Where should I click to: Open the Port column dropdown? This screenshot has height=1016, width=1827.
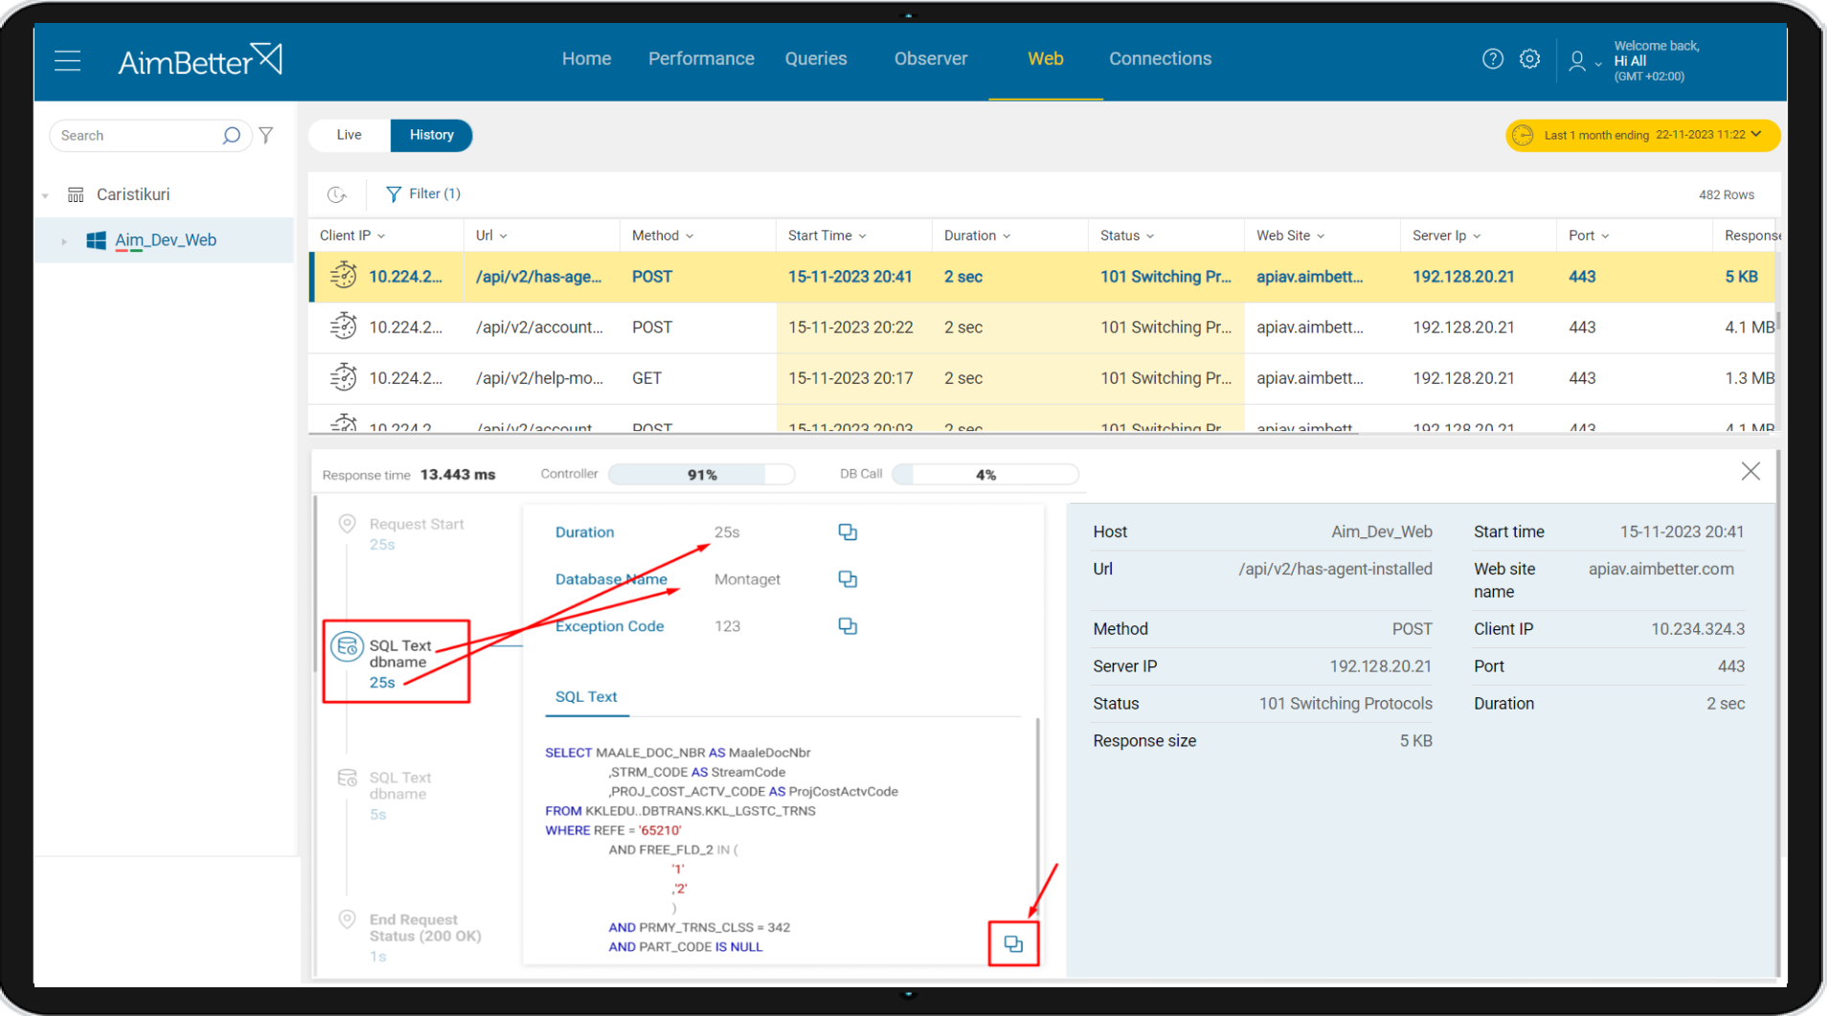click(x=1605, y=237)
